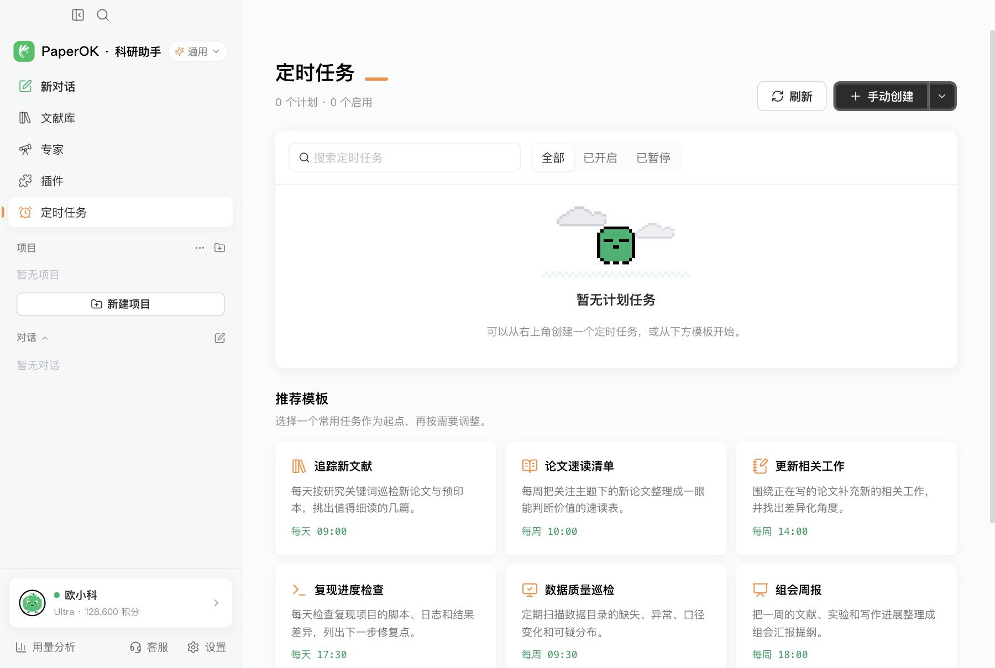Click the page vertical scrollbar
This screenshot has height=668, width=995.
(992, 276)
